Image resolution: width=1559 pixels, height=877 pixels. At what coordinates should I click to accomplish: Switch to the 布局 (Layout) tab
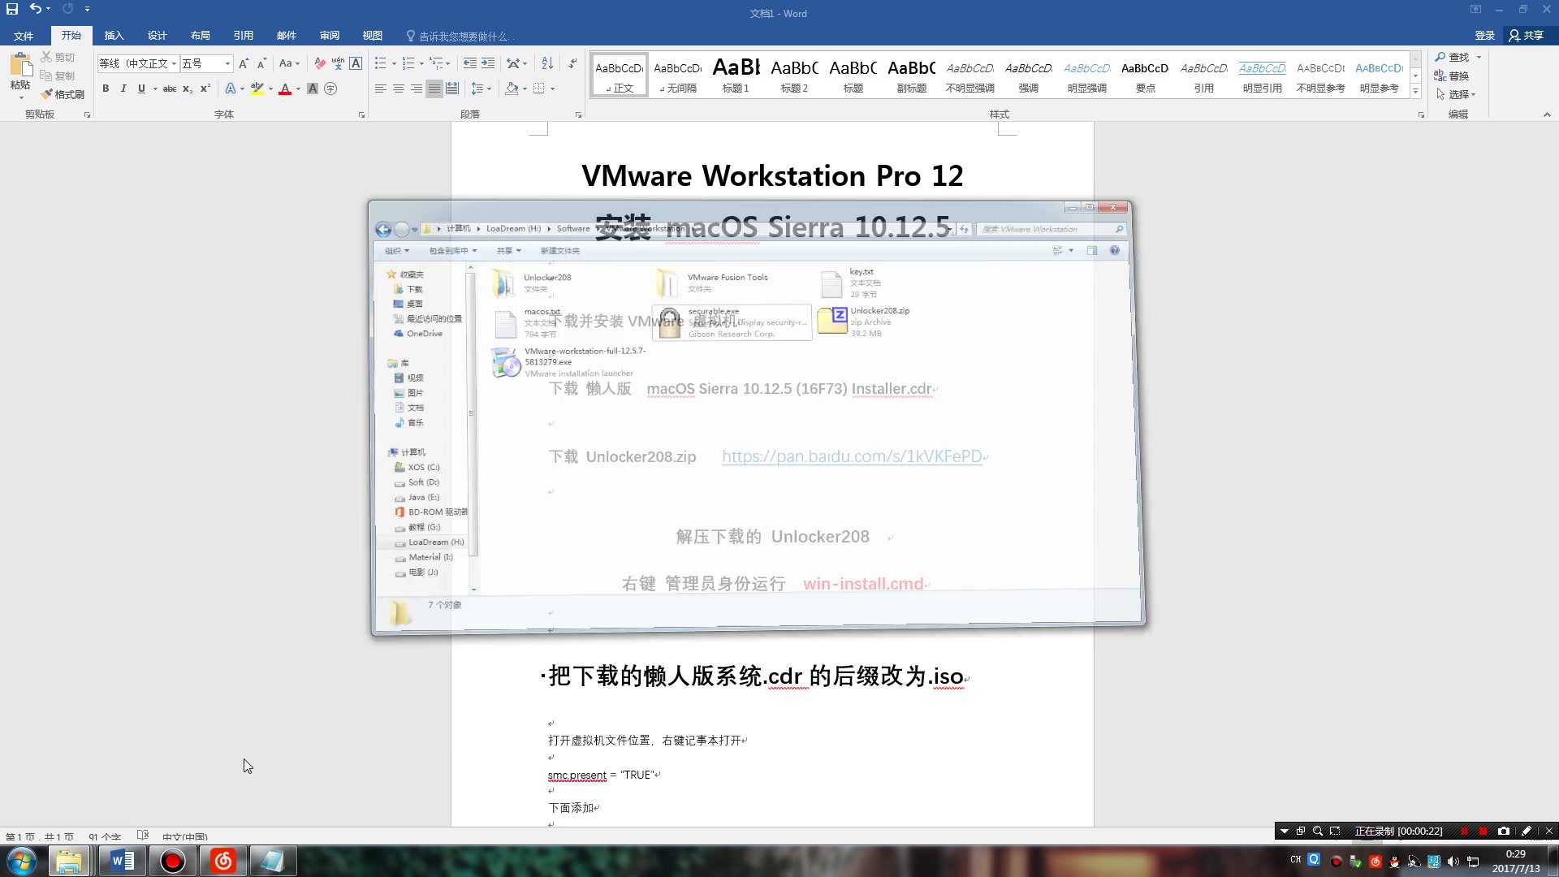pyautogui.click(x=200, y=36)
